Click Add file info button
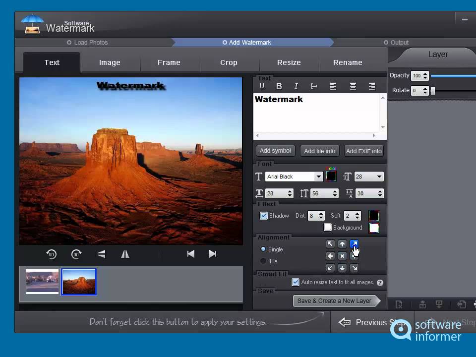476x357 pixels. (x=320, y=151)
